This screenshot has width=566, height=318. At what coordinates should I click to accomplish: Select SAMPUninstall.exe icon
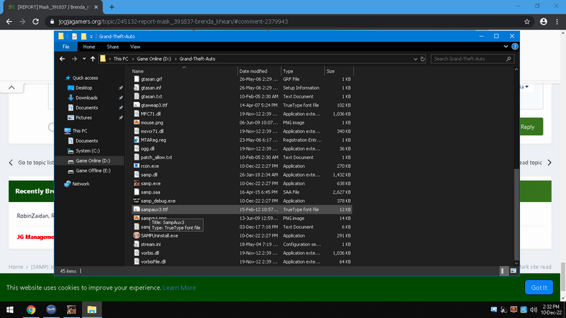(137, 235)
